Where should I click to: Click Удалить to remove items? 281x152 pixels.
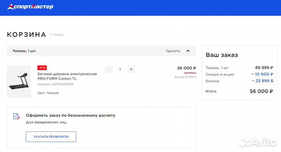click(x=173, y=51)
